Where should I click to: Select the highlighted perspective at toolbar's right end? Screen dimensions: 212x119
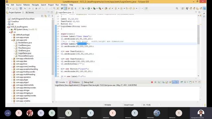(x=204, y=8)
